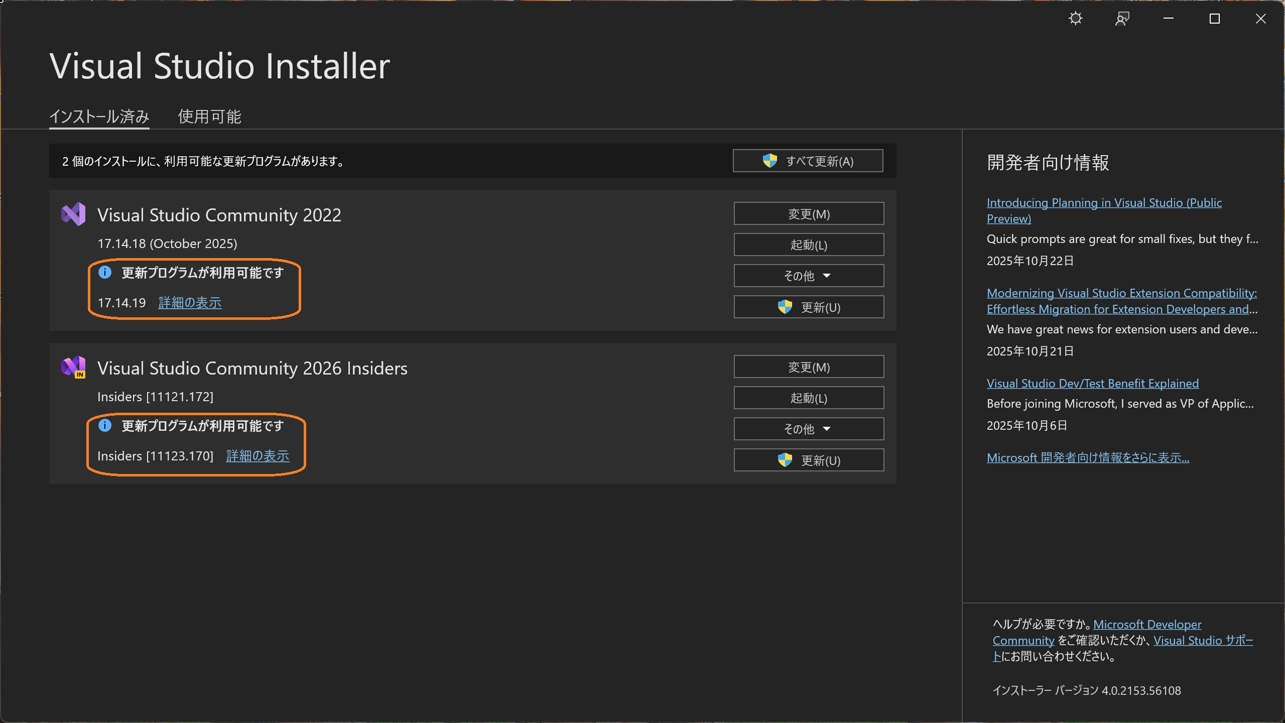Expand その他 dropdown for 2026 Insiders

(x=809, y=429)
